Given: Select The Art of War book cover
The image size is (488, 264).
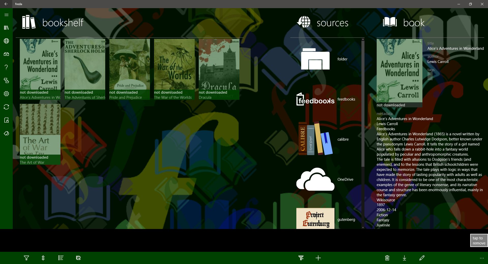Looking at the screenshot, I should click(x=40, y=134).
